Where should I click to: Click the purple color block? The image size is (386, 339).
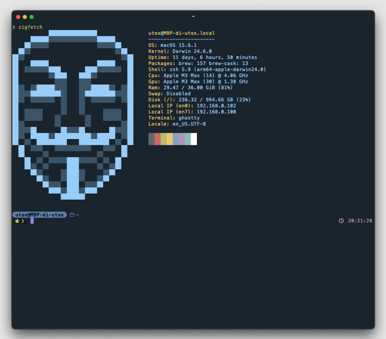tap(182, 139)
